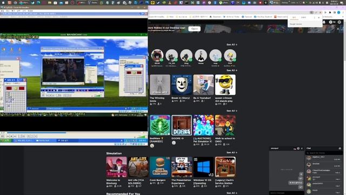Open the yellow smiley sunglasses game thumbnail
Screen dimensions: 346x195
click(225, 84)
